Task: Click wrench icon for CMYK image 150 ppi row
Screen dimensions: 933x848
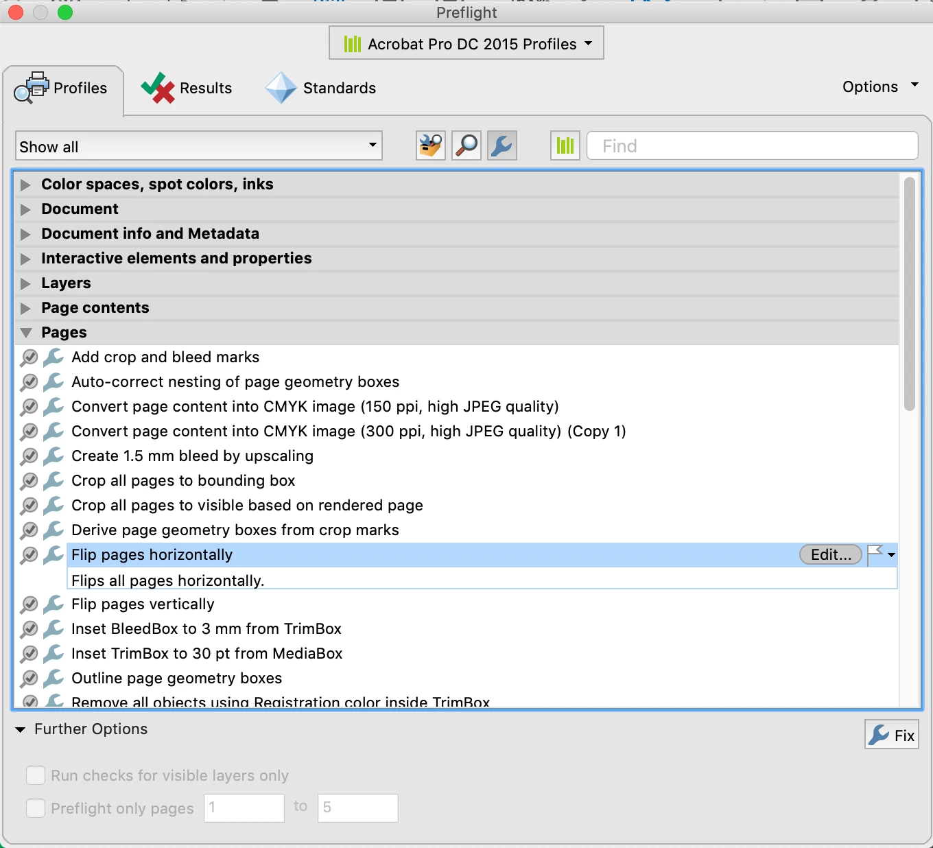Action: tap(54, 406)
